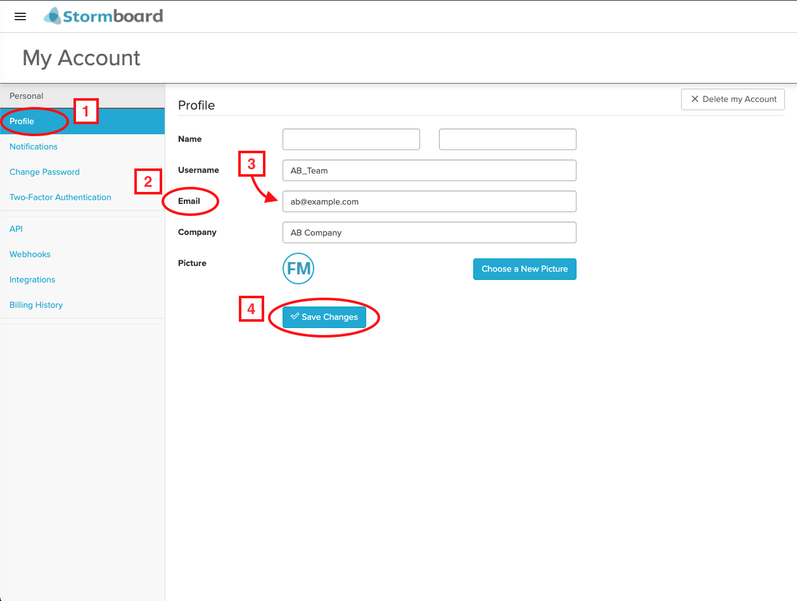Image resolution: width=797 pixels, height=601 pixels.
Task: Open Notifications settings
Action: (34, 146)
